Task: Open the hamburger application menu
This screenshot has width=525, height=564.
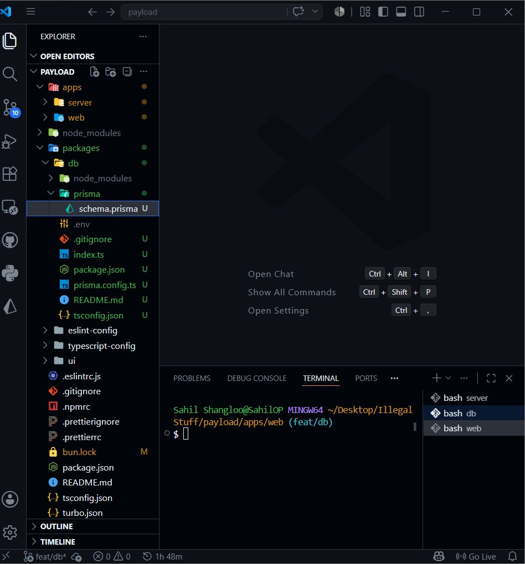Action: [30, 12]
